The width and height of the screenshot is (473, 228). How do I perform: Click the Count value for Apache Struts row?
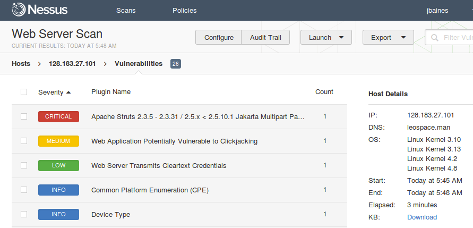[324, 116]
